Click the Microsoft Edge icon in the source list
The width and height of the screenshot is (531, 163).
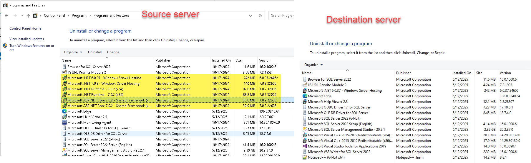64,111
